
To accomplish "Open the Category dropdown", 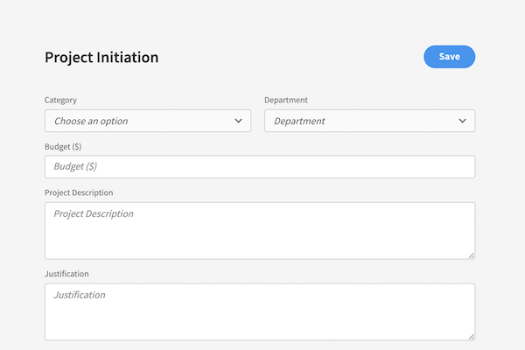I will (147, 121).
